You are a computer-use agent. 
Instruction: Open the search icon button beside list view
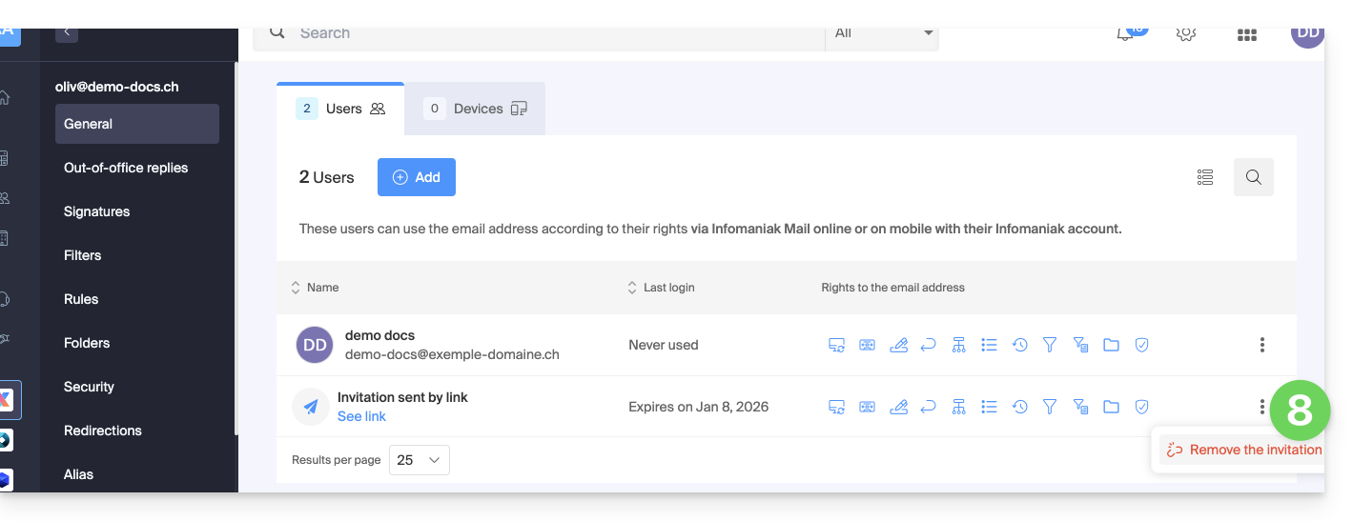(1253, 177)
